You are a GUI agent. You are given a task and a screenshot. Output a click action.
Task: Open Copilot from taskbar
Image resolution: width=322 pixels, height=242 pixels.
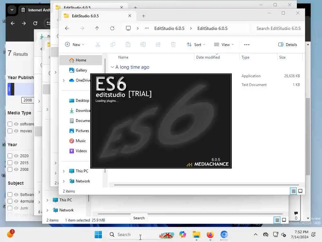point(183,234)
